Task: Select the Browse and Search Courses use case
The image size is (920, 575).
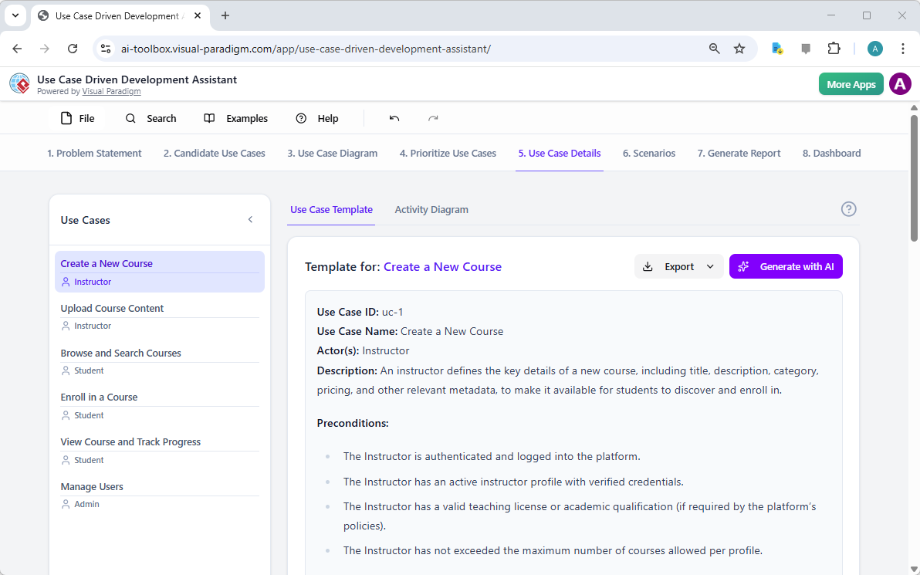Action: [120, 353]
